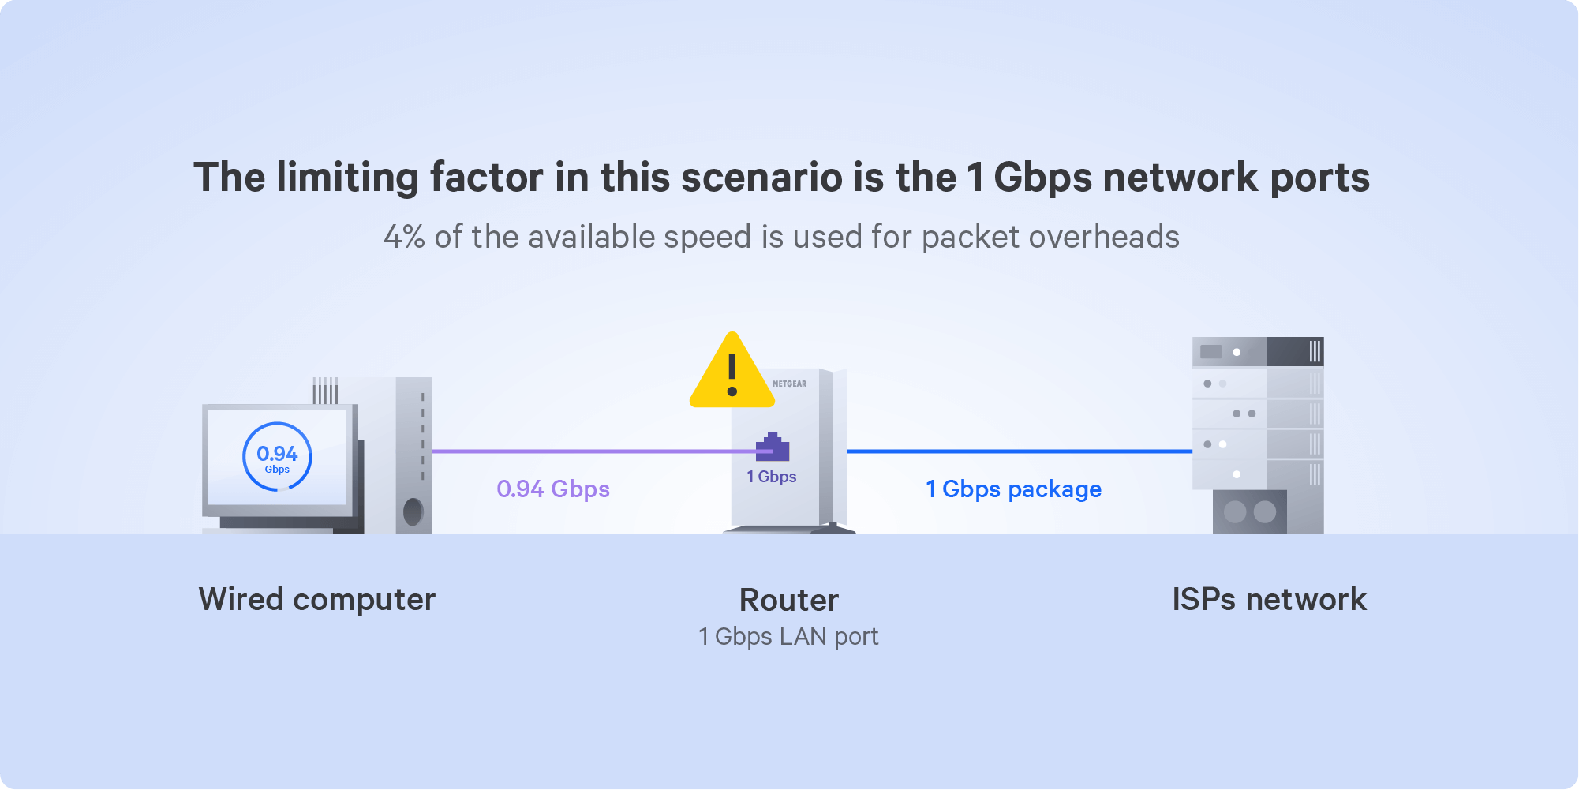Click the 0.94 Gbps speed gauge circle
1579x790 pixels.
pos(277,457)
